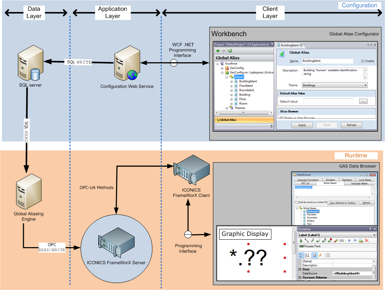The height and width of the screenshot is (290, 385).
Task: Select the OPC UA tab in Data Browser
Action: [x=306, y=183]
